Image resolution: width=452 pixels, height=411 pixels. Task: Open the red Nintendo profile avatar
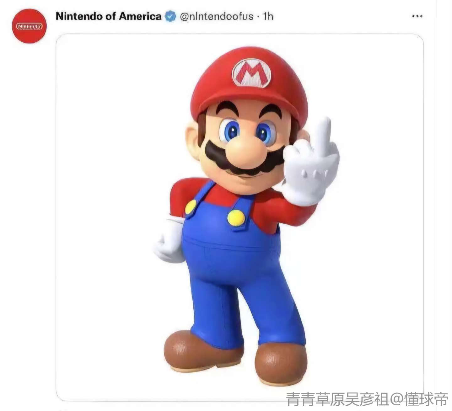tap(29, 26)
